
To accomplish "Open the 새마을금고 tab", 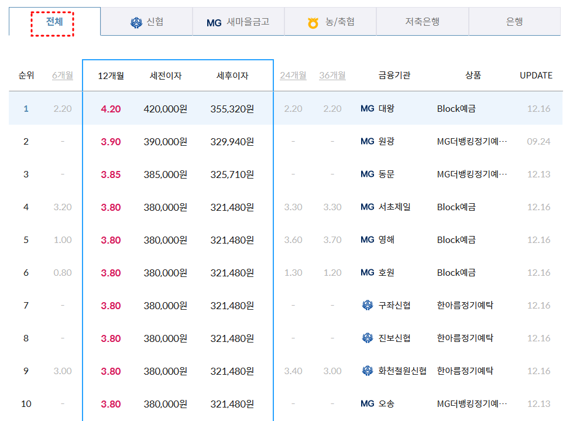I will point(238,22).
